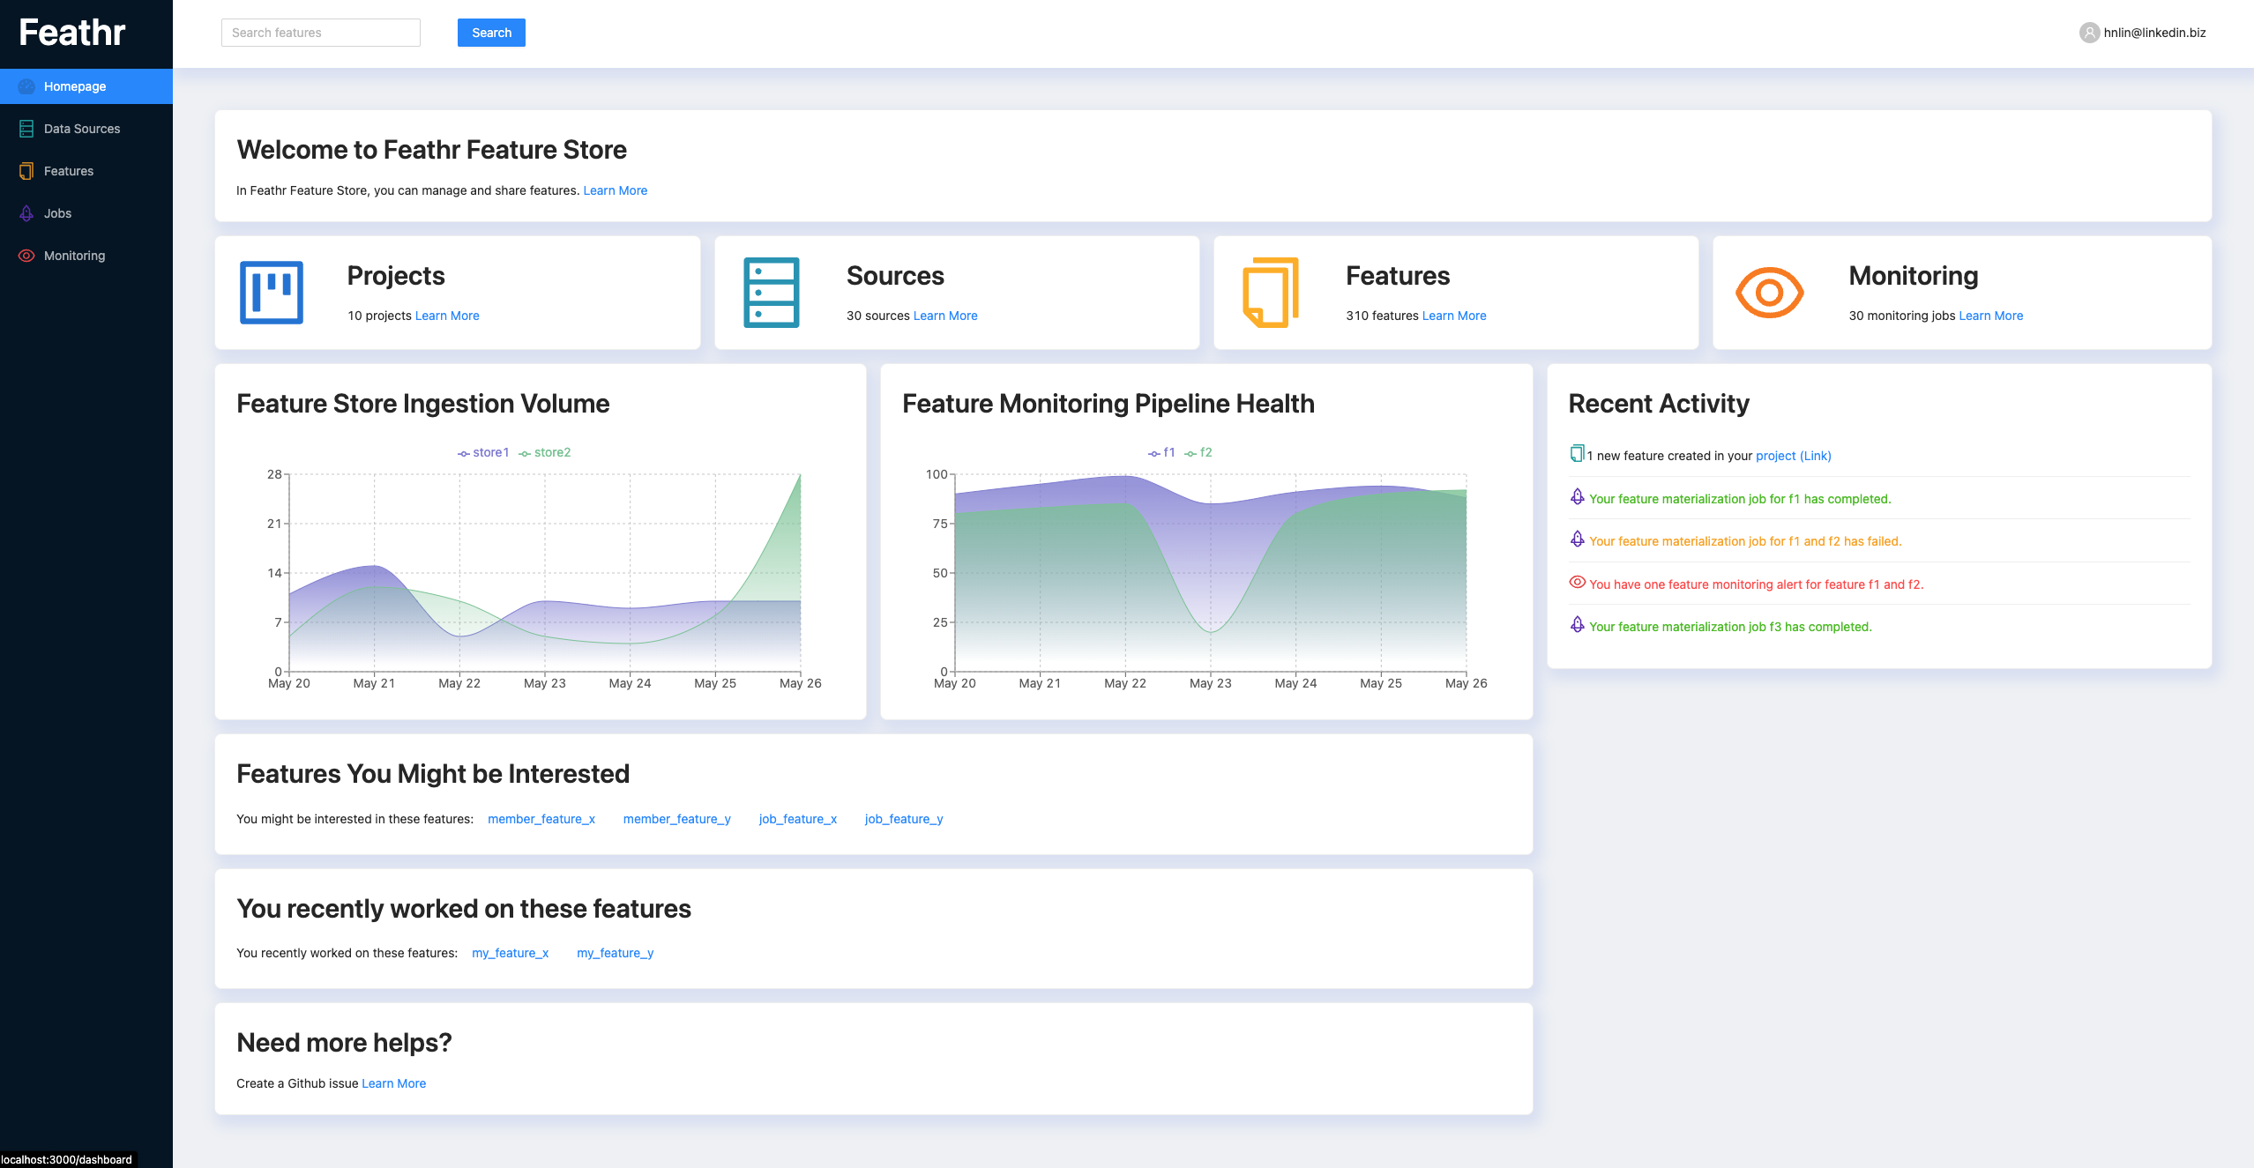
Task: Click the new feature created activity icon
Action: (x=1577, y=453)
